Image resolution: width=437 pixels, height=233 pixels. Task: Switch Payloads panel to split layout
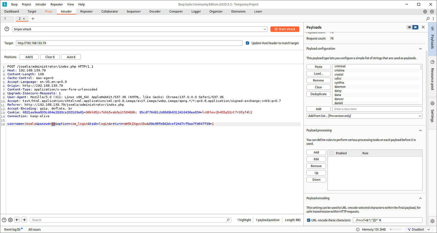click(x=415, y=27)
